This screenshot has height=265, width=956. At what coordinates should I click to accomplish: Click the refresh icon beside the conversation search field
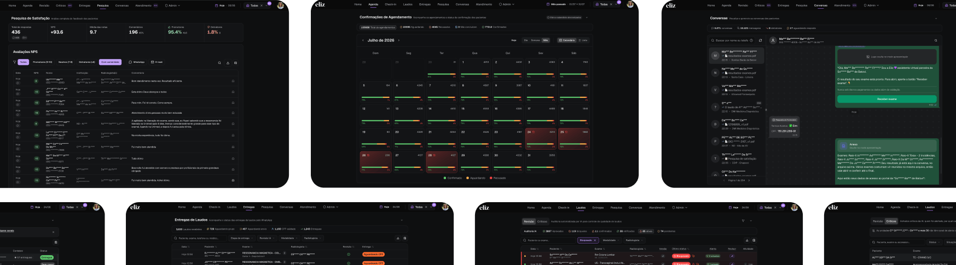[760, 40]
